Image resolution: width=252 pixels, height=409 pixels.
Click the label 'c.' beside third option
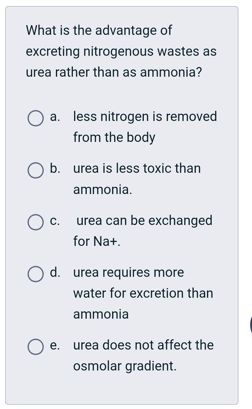pyautogui.click(x=54, y=221)
